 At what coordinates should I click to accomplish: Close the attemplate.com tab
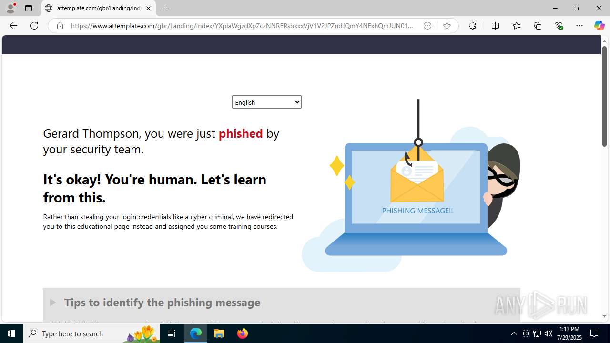point(148,8)
